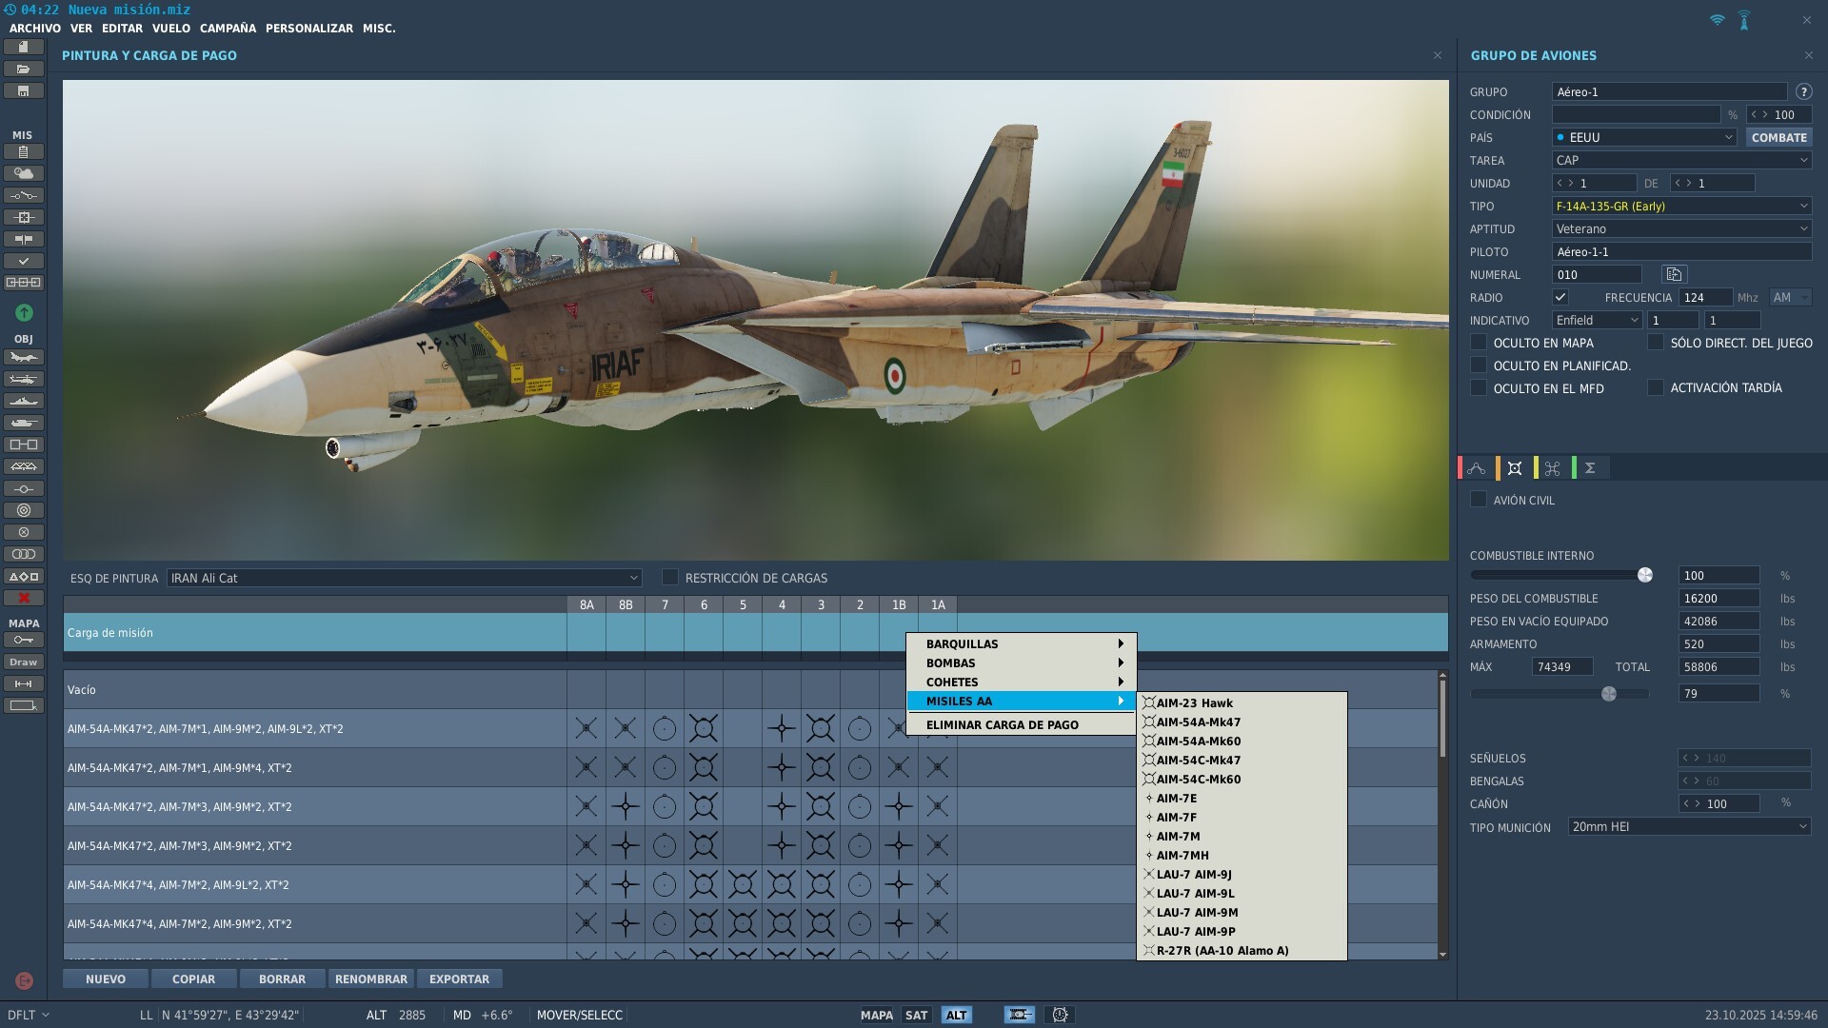The image size is (1828, 1028).
Task: Choose Eliminar carga de pago entry
Action: click(x=1002, y=724)
